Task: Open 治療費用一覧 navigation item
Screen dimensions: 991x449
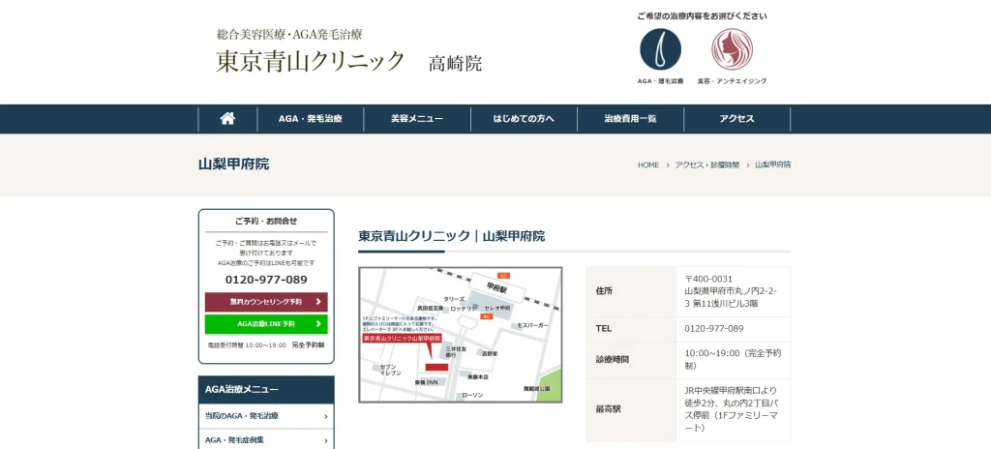Action: 631,119
